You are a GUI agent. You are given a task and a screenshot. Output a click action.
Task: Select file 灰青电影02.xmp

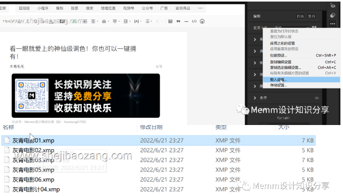coord(159,150)
